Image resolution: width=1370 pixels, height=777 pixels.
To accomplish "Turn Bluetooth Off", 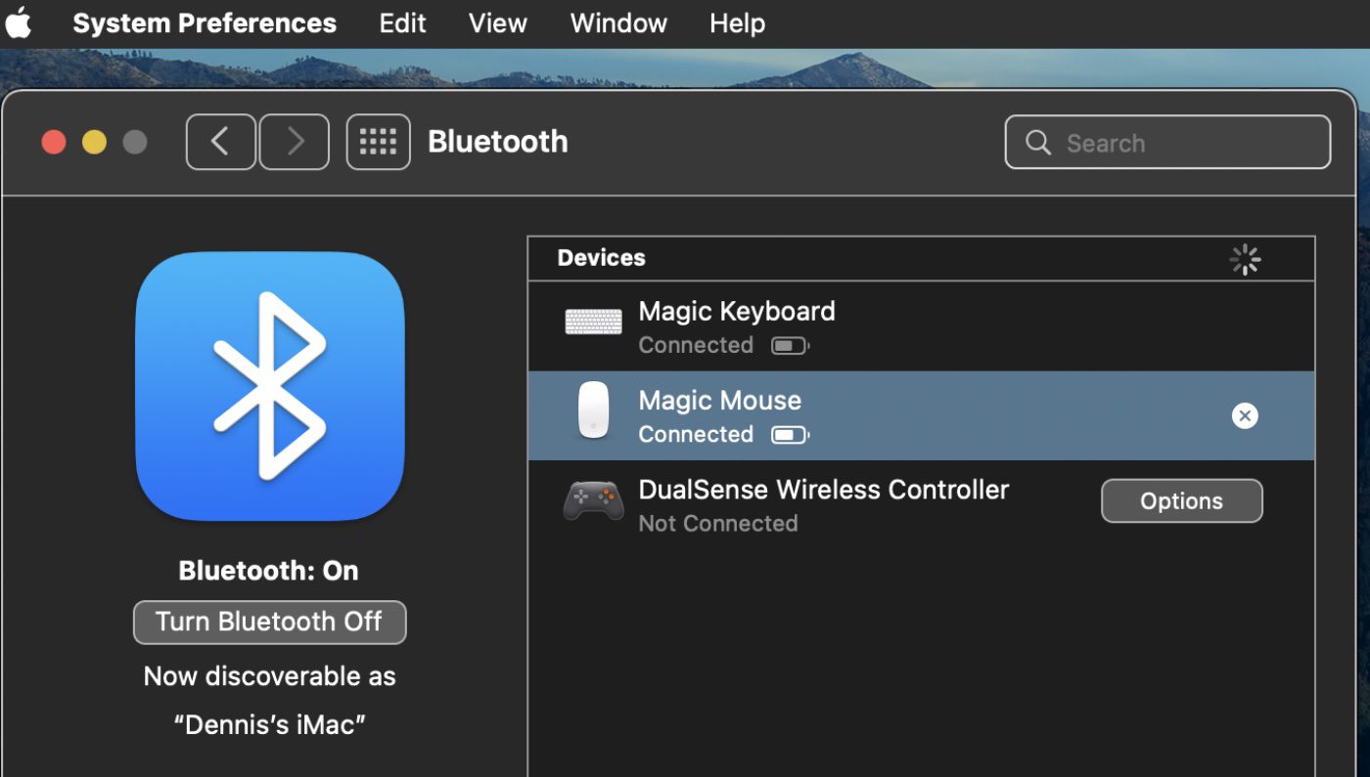I will (269, 623).
